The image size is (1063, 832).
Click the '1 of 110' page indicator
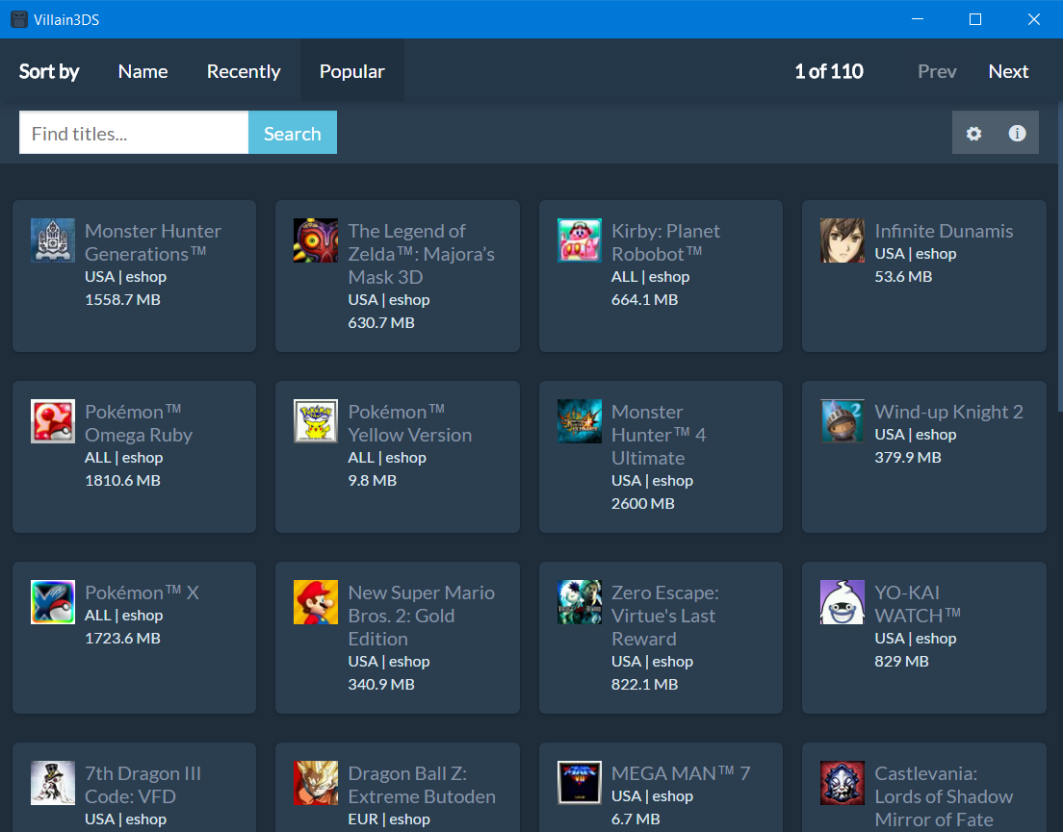(828, 71)
